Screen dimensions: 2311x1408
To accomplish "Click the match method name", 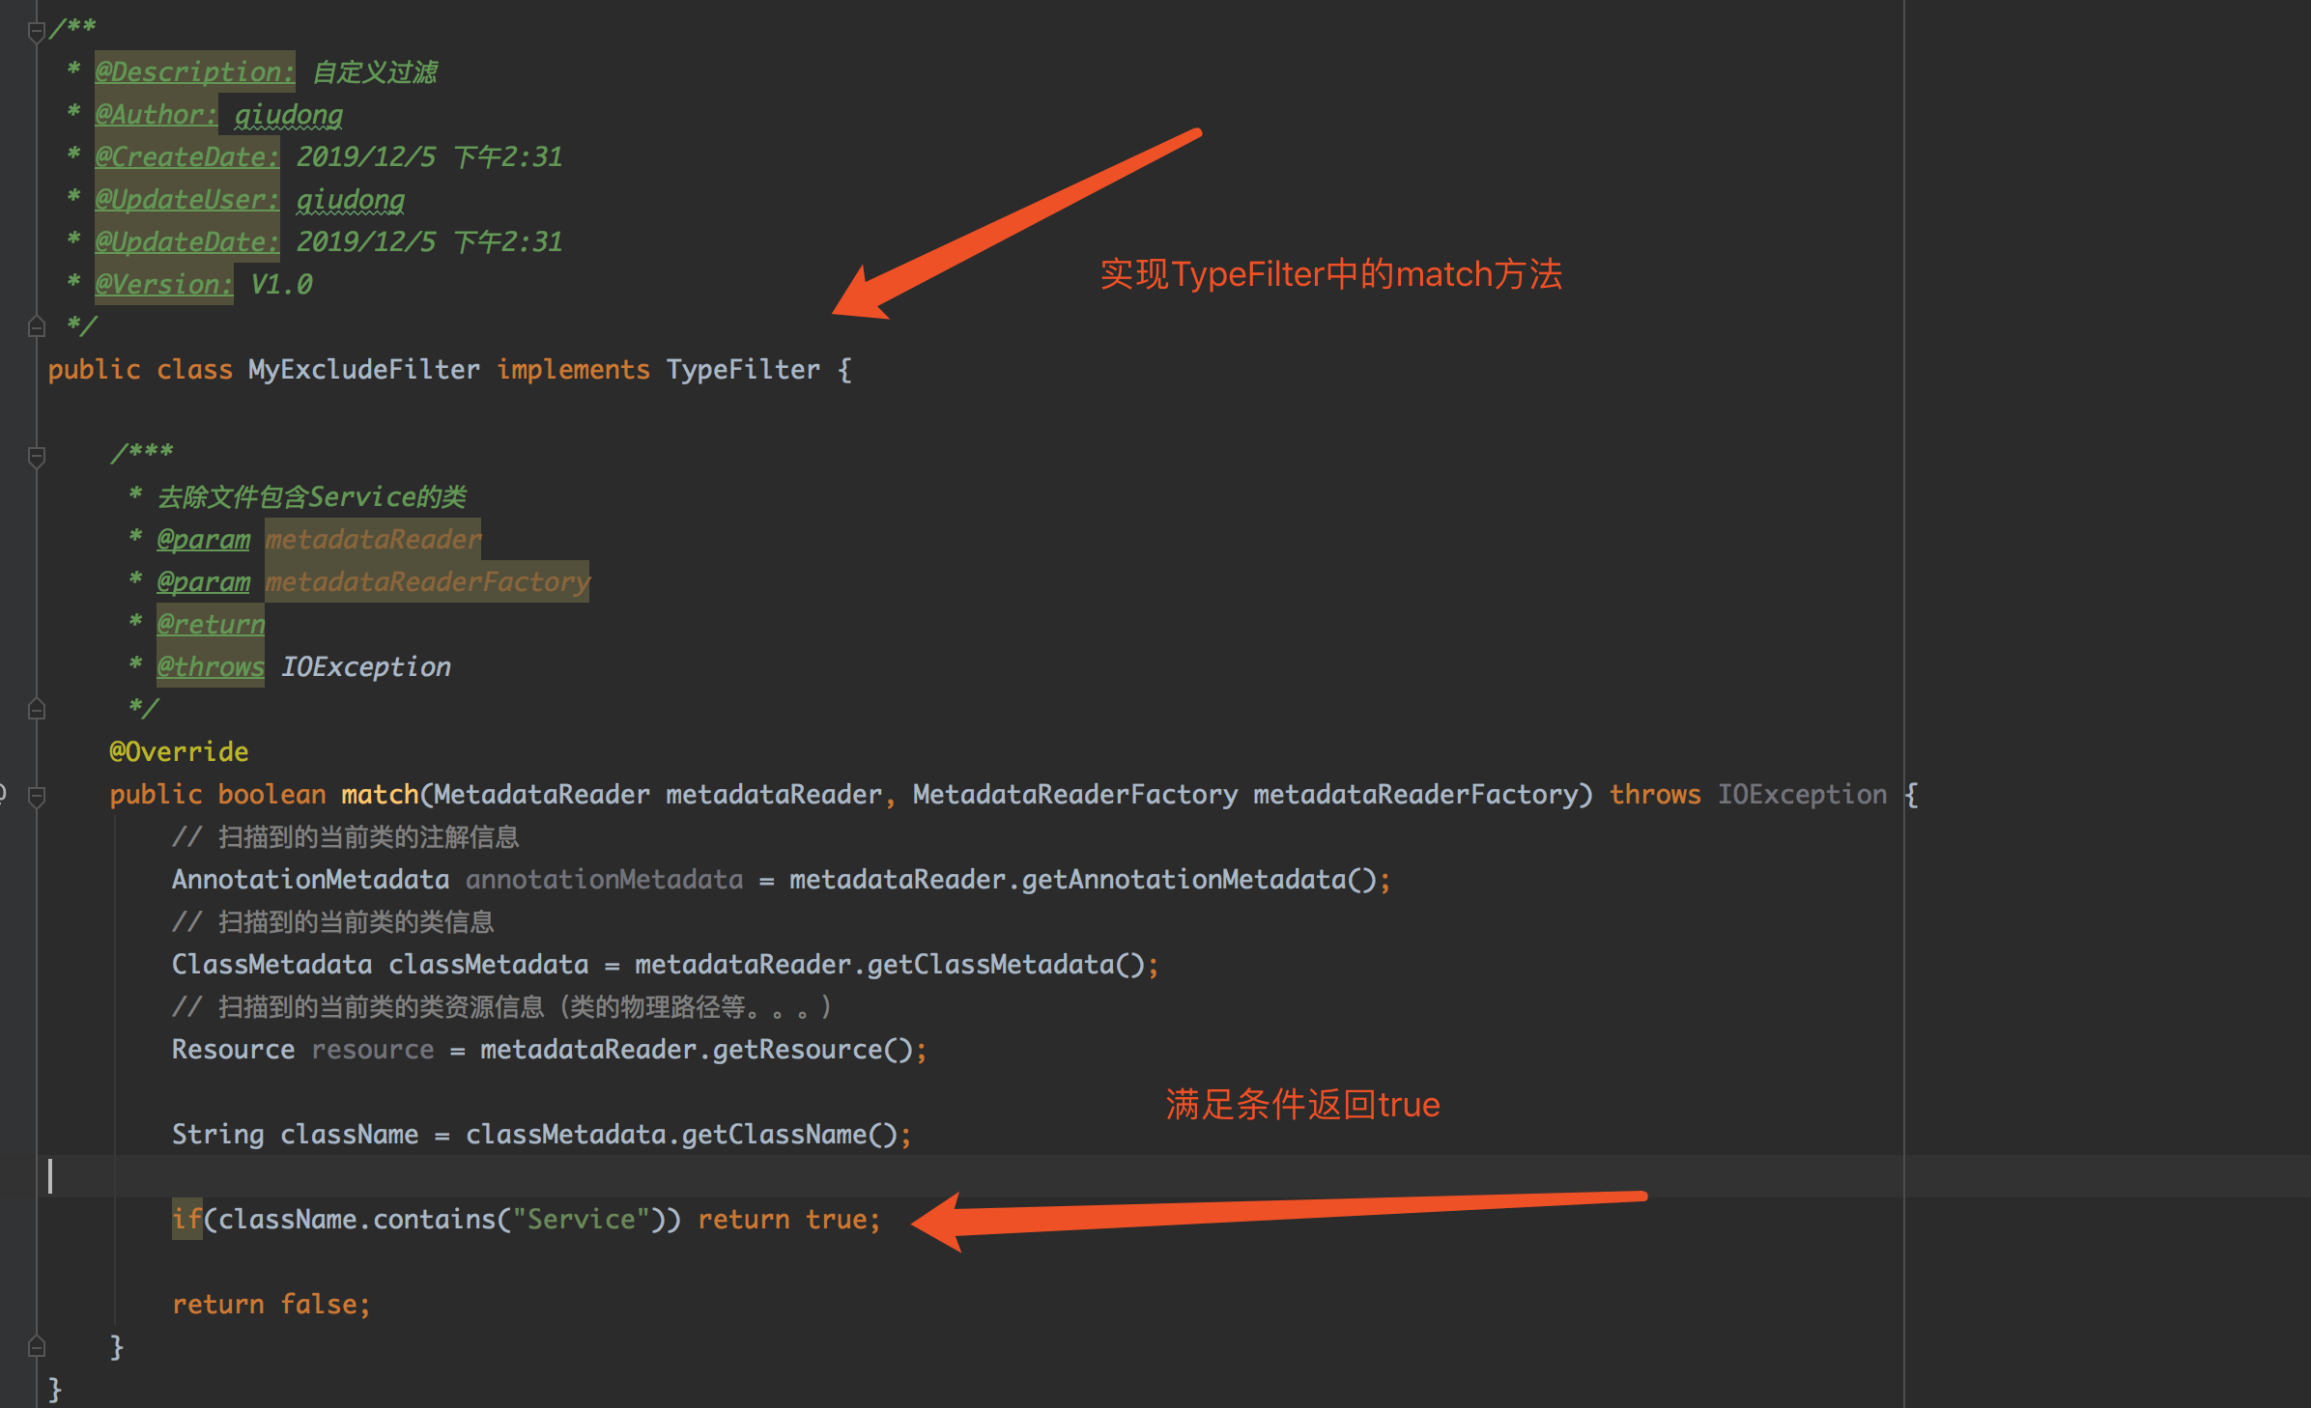I will click(379, 794).
